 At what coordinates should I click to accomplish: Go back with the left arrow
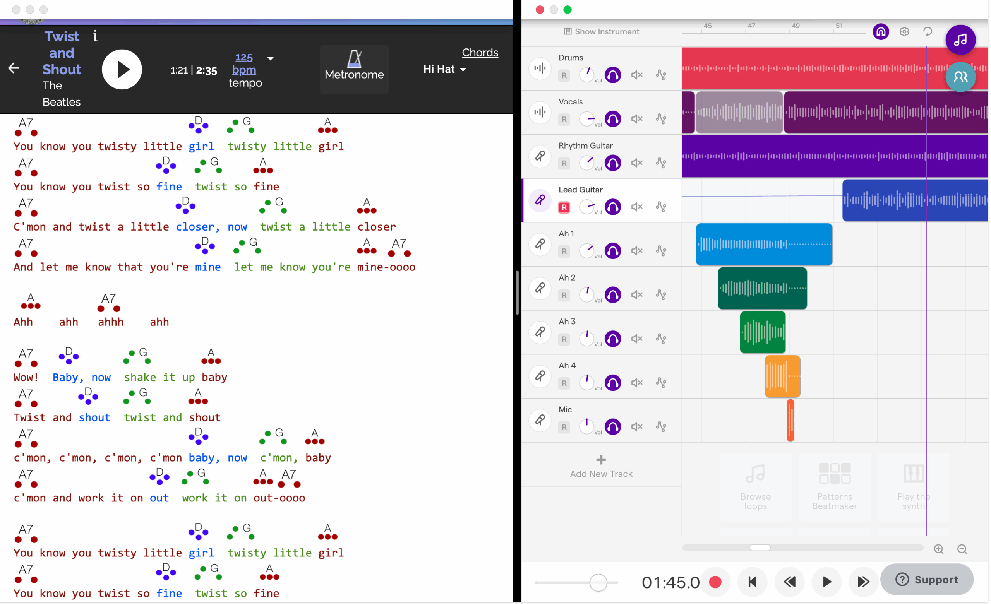tap(14, 68)
